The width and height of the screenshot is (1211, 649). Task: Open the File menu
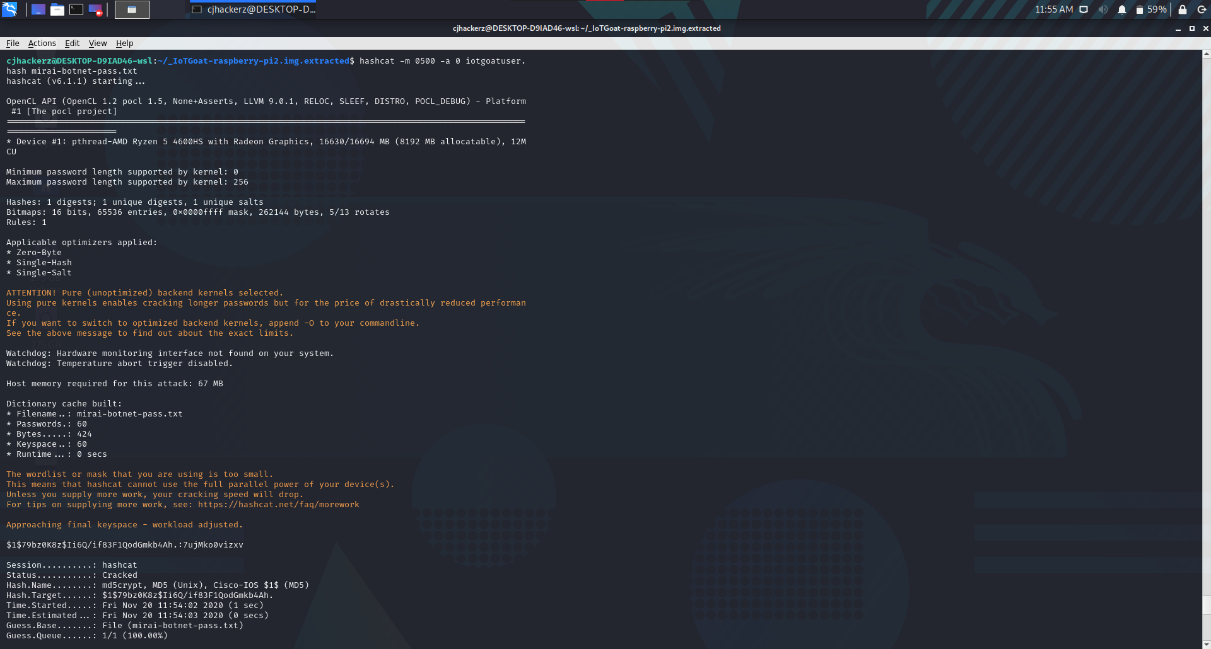coord(12,43)
